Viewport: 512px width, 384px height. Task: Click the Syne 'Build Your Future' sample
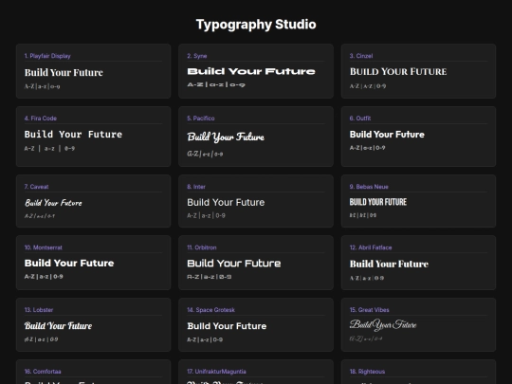pos(251,71)
